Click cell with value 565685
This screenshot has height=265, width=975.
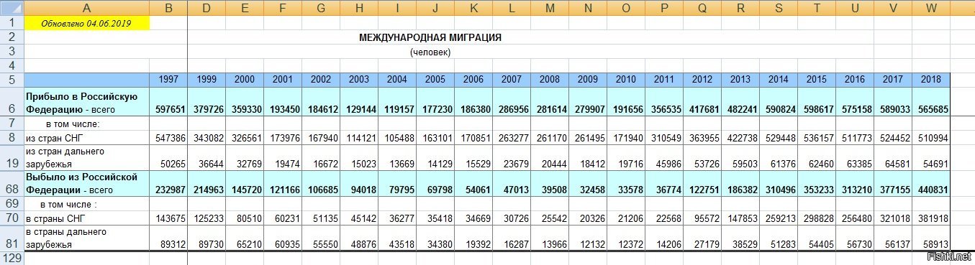click(x=931, y=108)
